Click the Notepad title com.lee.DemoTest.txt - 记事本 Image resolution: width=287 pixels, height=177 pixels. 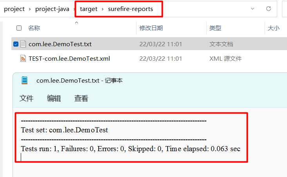click(79, 81)
